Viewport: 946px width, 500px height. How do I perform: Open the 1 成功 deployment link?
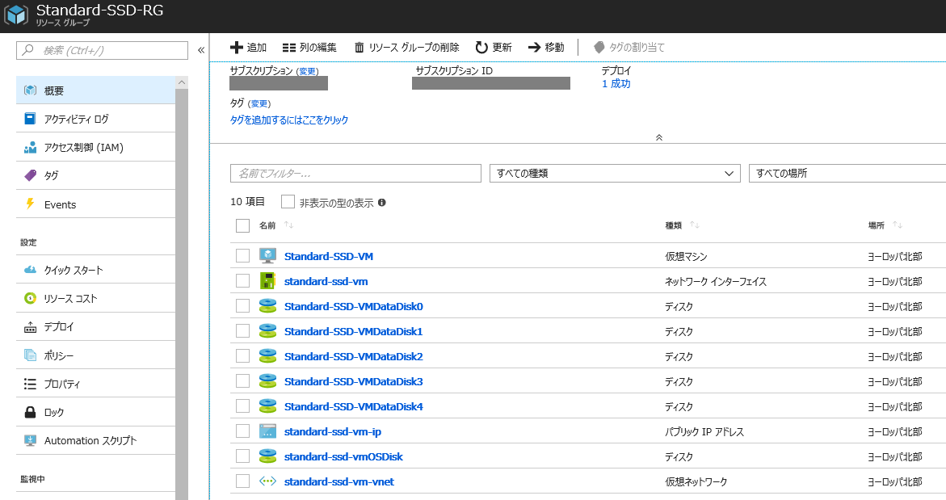[615, 82]
